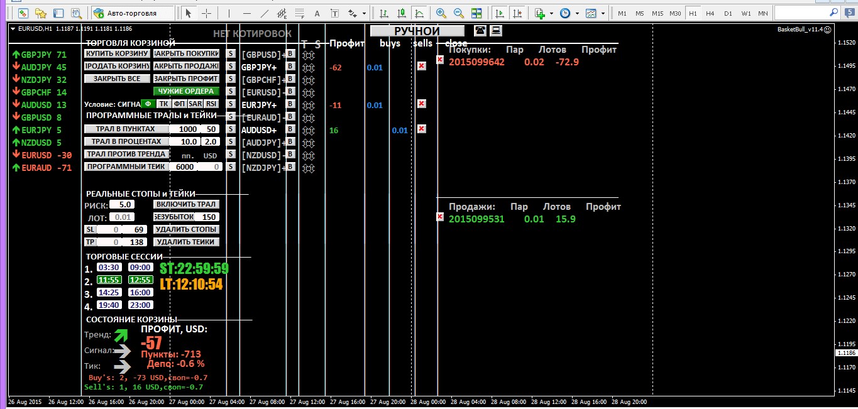Open the Market Watch toolbar icon

[23, 13]
